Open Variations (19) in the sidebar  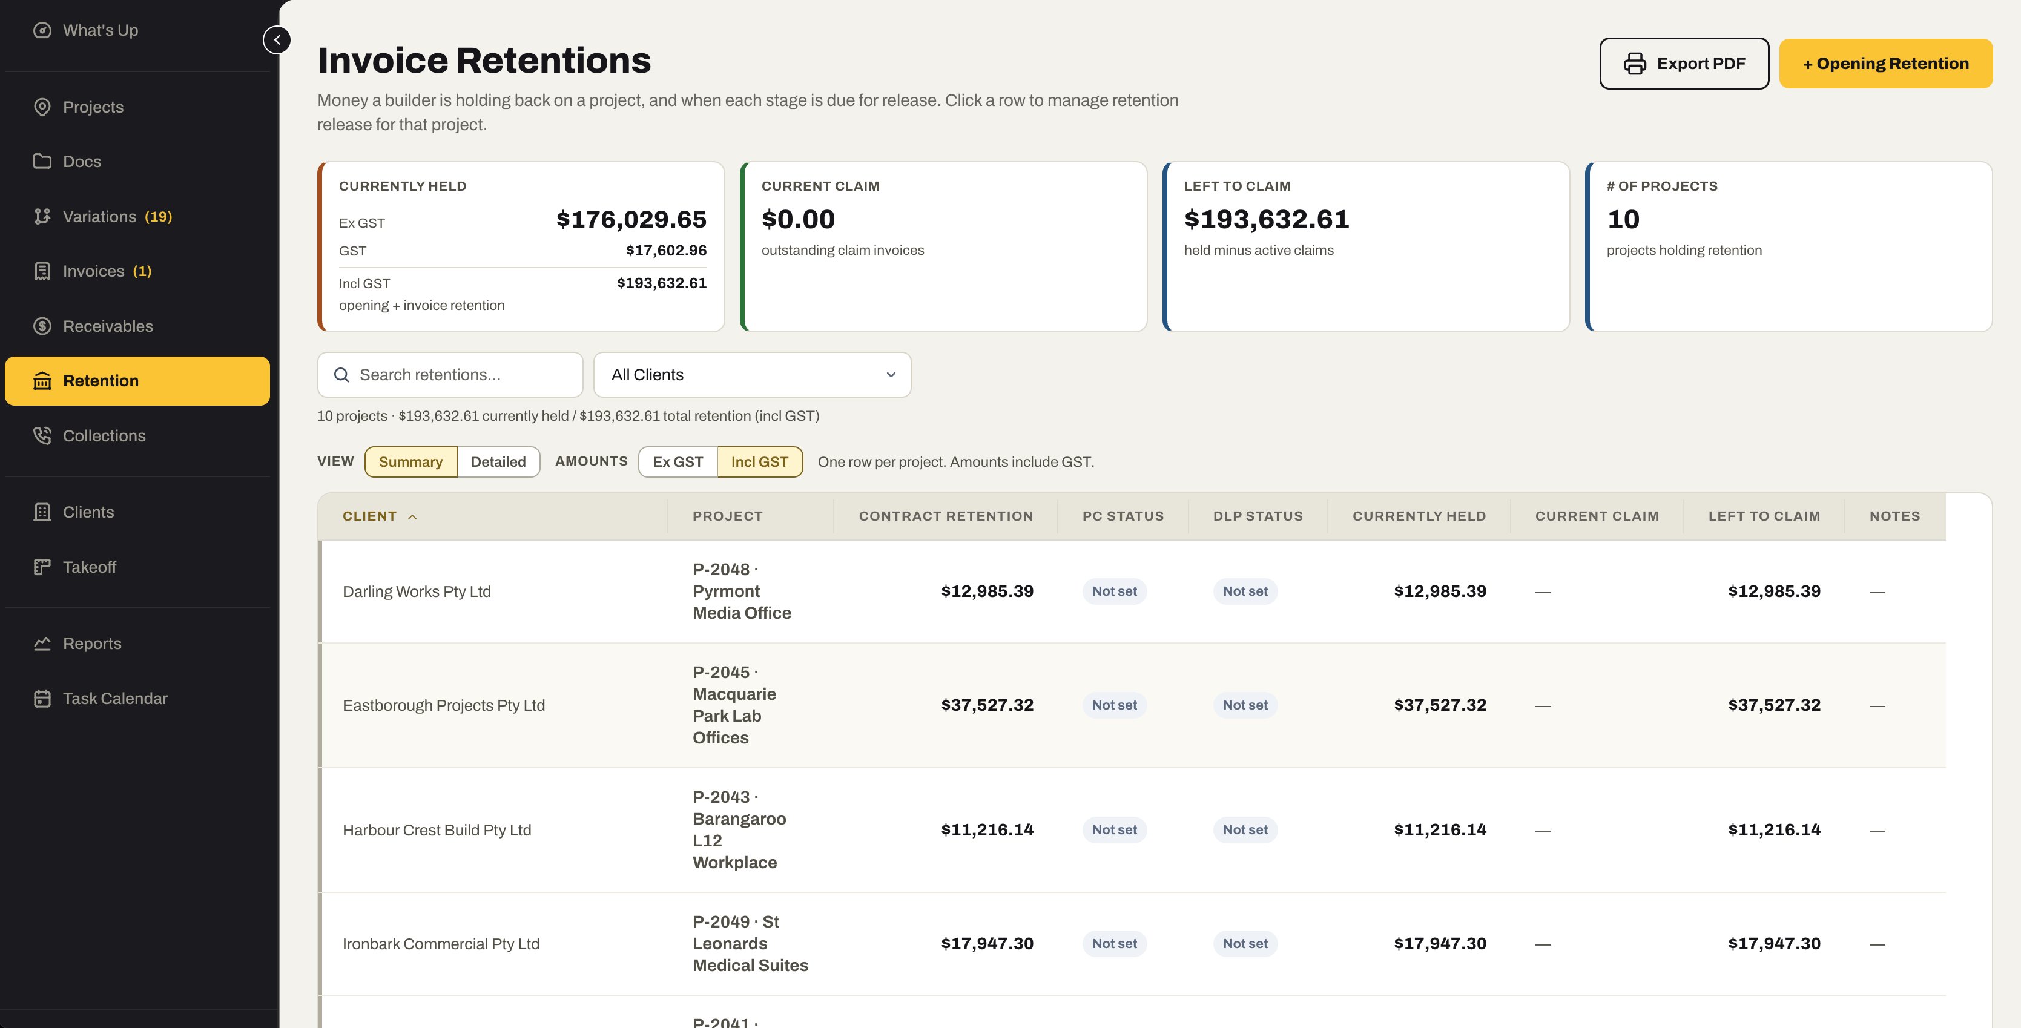click(x=137, y=216)
